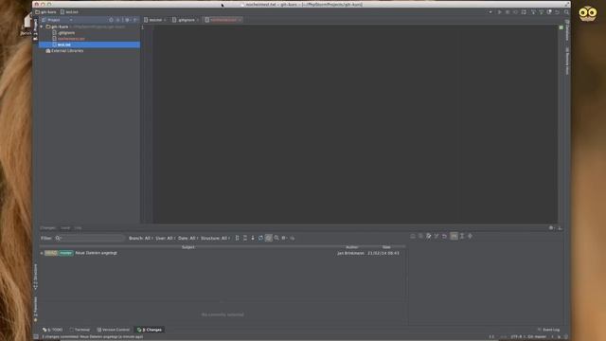606x341 pixels.
Task: Open the Date: All filter dropdown
Action: [x=187, y=238]
